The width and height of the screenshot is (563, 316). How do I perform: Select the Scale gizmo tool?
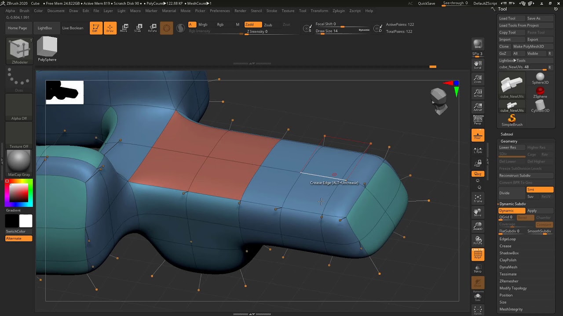(138, 28)
